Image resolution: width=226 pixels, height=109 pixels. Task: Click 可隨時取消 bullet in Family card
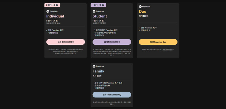click(99, 88)
